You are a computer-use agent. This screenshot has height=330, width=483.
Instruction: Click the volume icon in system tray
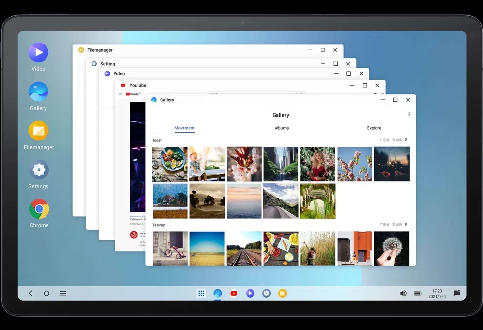403,293
